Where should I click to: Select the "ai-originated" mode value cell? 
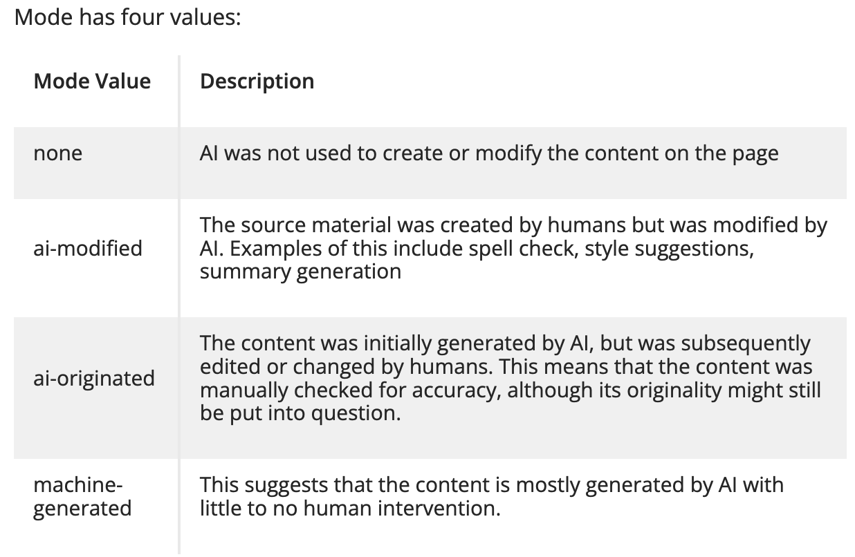coord(94,378)
